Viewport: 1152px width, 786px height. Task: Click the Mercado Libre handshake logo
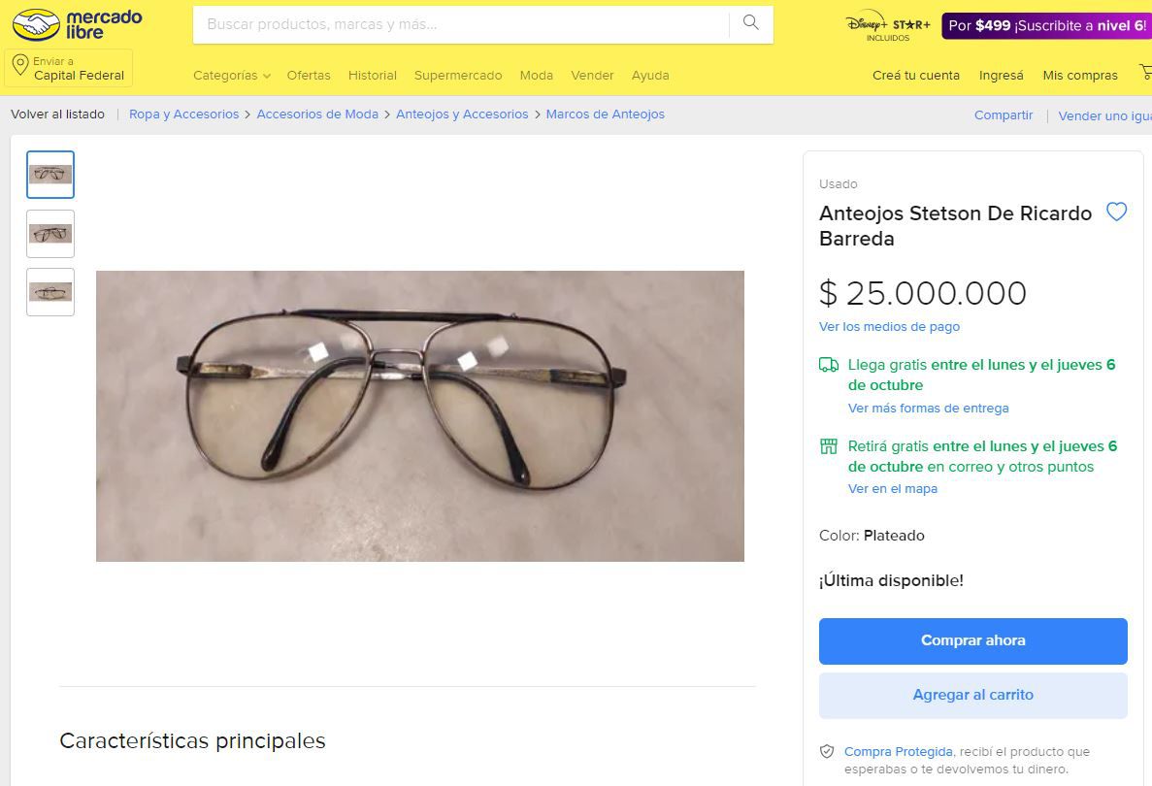point(37,25)
